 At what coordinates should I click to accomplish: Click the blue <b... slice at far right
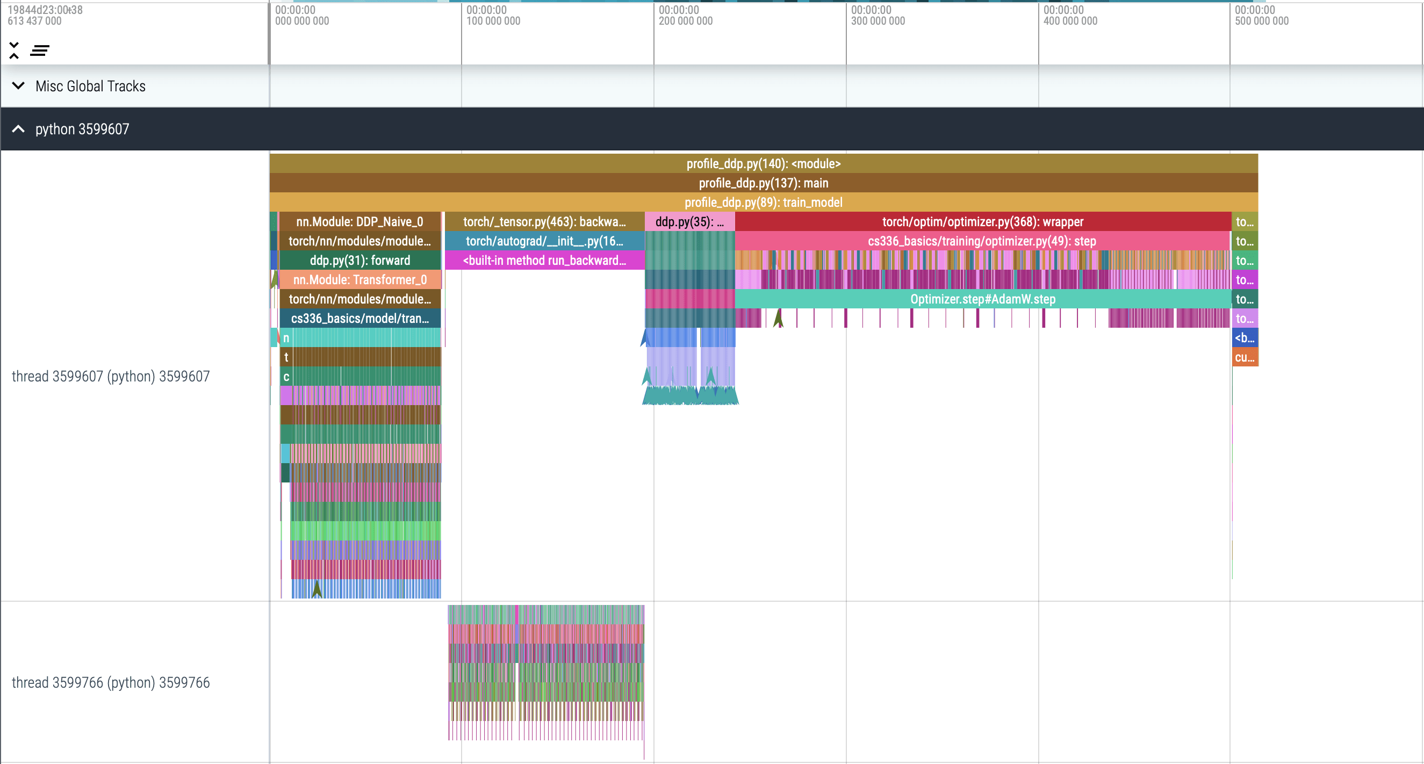point(1245,338)
